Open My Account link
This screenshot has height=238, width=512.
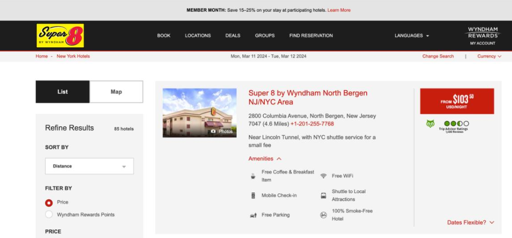click(x=483, y=43)
